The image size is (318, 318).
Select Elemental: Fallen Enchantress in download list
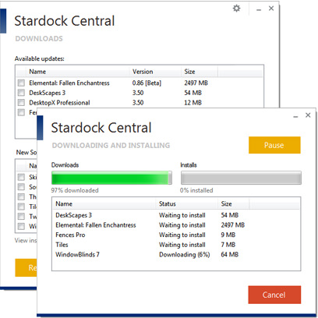coord(176,225)
